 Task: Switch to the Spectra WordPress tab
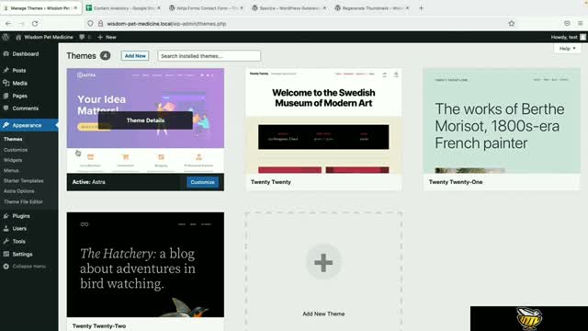coord(288,8)
